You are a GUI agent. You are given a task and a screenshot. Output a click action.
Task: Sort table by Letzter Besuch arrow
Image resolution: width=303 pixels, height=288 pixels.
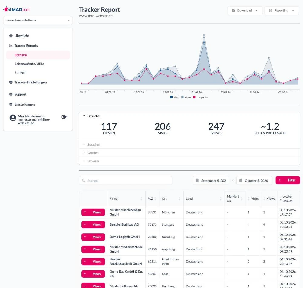pos(281,199)
